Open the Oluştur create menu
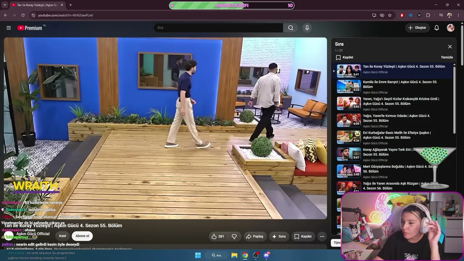 tap(417, 28)
